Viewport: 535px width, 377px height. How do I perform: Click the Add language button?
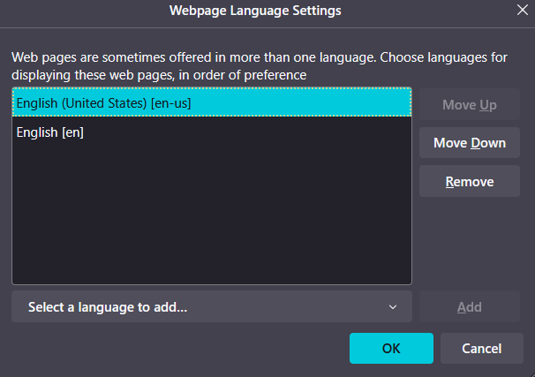(x=469, y=307)
